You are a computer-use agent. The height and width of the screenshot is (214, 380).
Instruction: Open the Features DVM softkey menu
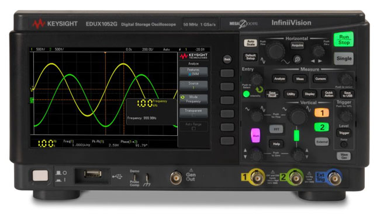point(194,72)
